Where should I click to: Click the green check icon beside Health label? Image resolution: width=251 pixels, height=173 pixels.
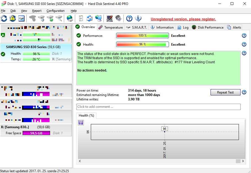click(79, 44)
